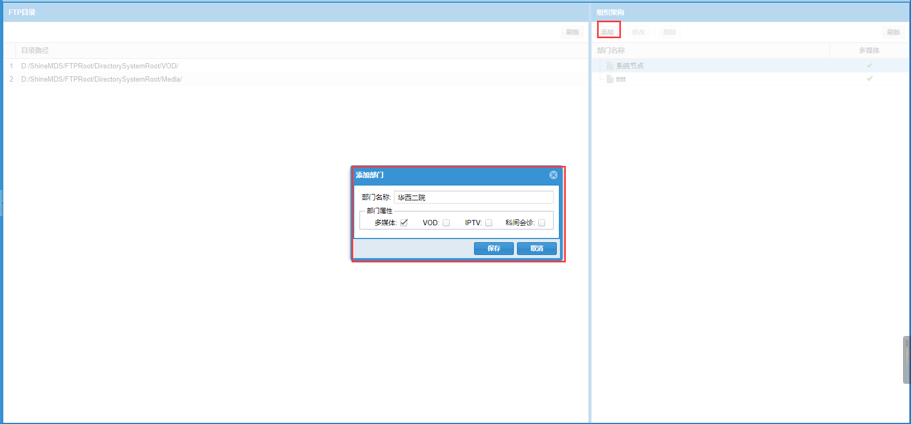Click the green checkmark in ttttt row
Screen dimensions: 911x424
[x=870, y=78]
